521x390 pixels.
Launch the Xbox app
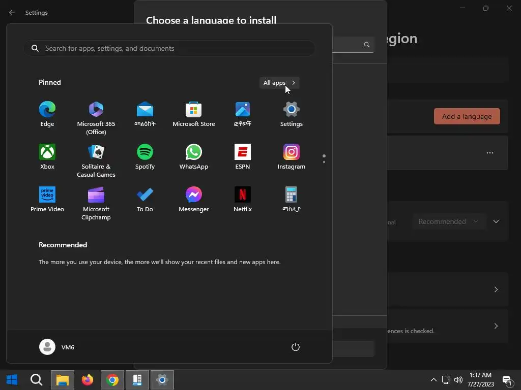(47, 157)
